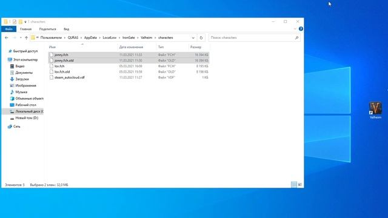Screen dimensions: 388x218
Task: Select the lox.fch file
Action: 129,66
